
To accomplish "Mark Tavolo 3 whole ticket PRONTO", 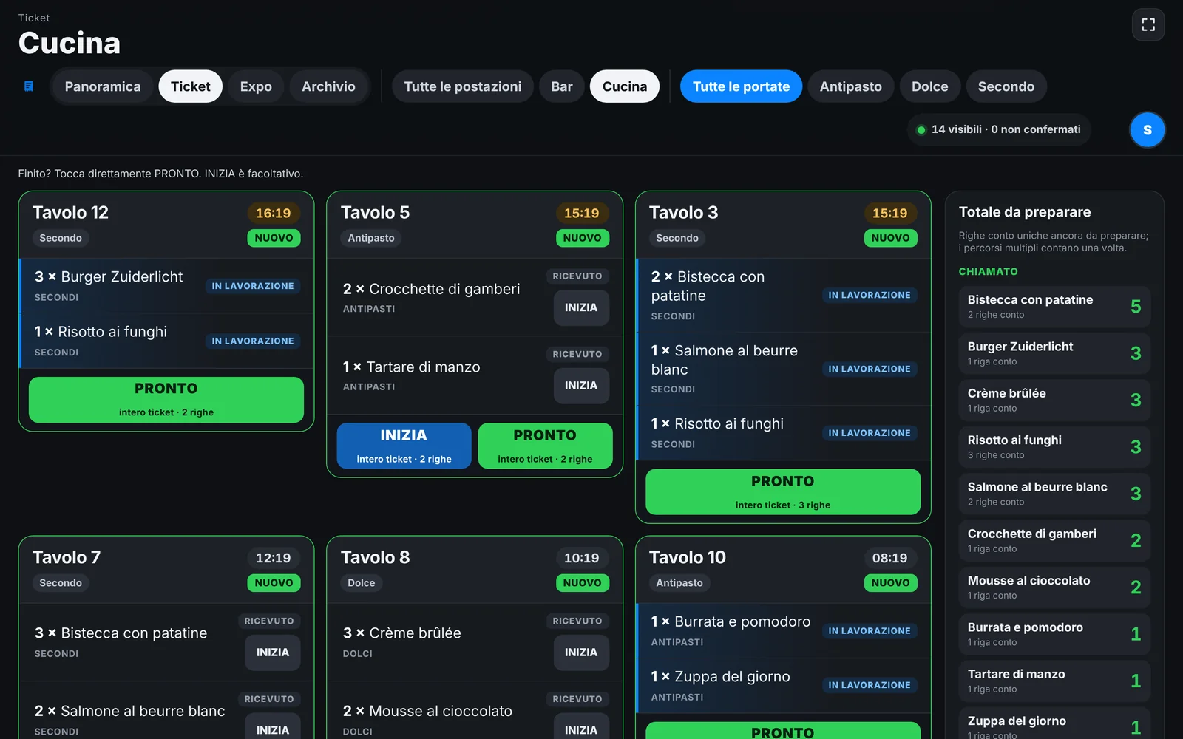I will (783, 492).
